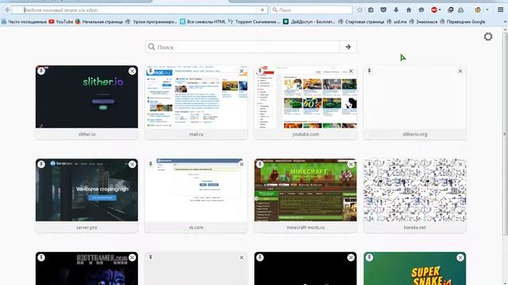Remove the haneke.net tile
Viewport: 508px width, 285px height.
pos(460,164)
